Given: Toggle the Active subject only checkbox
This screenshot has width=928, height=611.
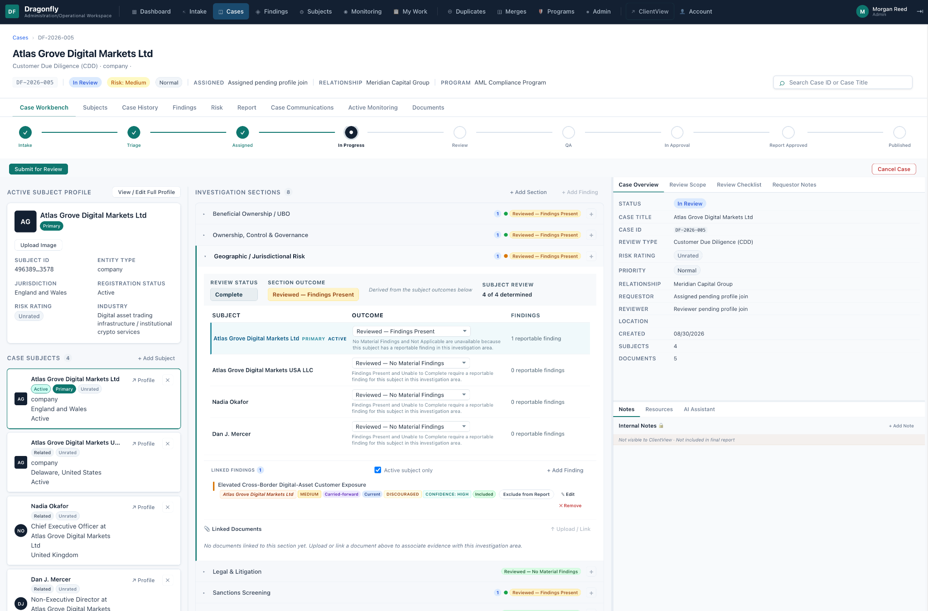Looking at the screenshot, I should (378, 470).
